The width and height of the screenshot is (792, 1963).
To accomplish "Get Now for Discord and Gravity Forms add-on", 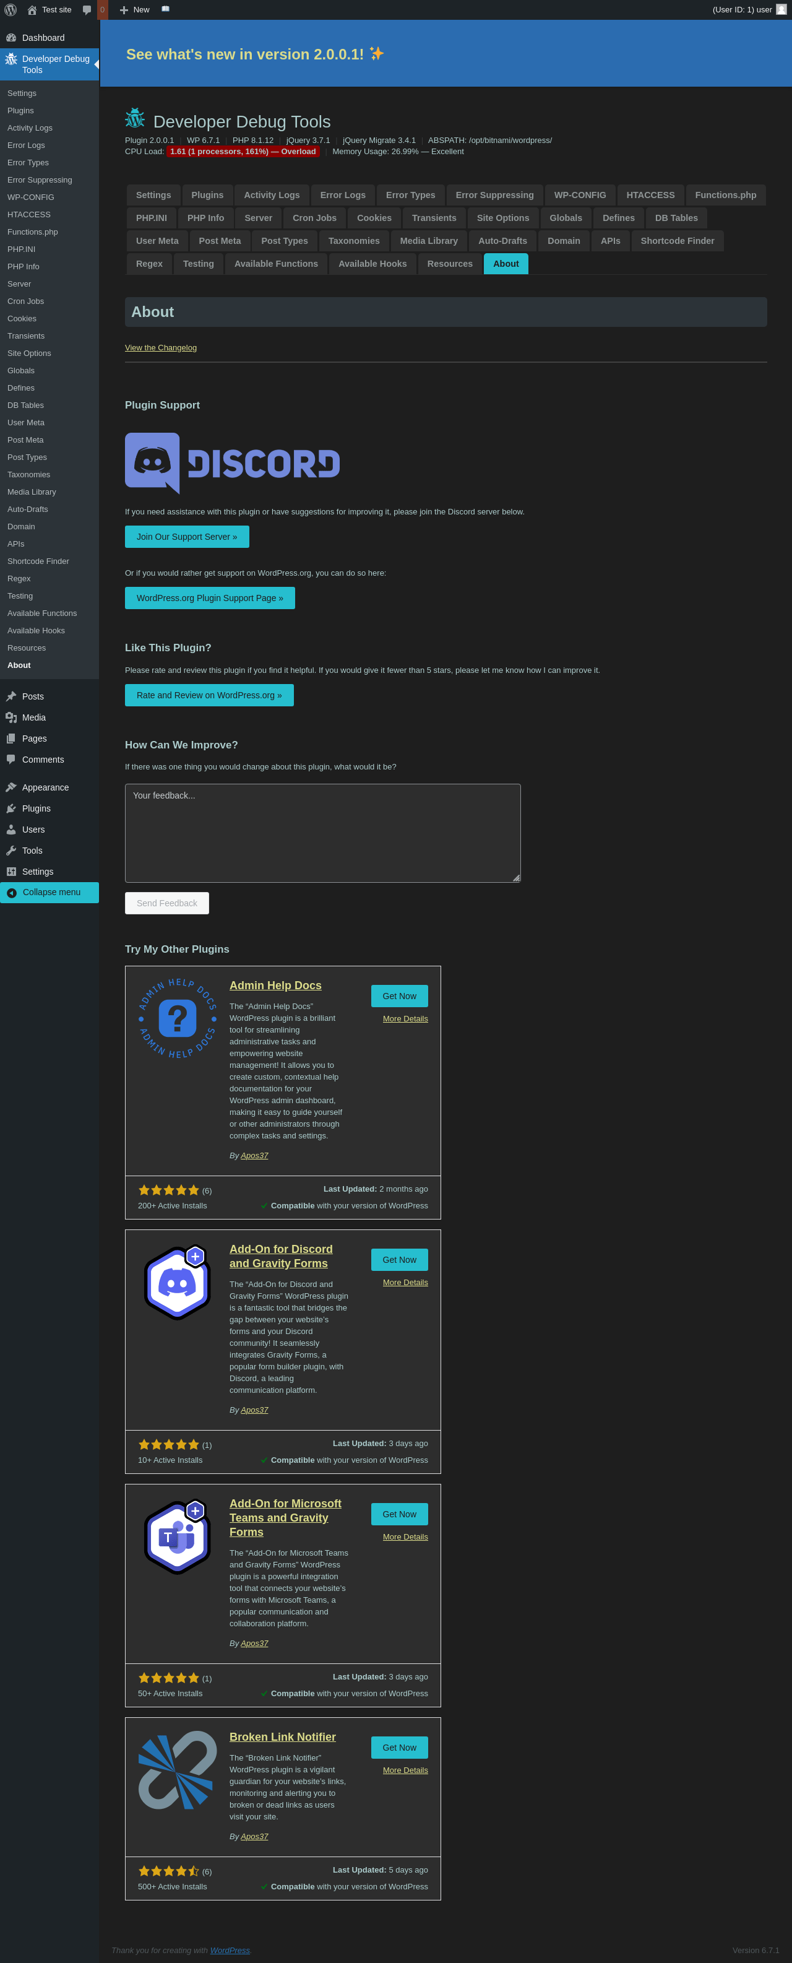I will [x=399, y=1260].
